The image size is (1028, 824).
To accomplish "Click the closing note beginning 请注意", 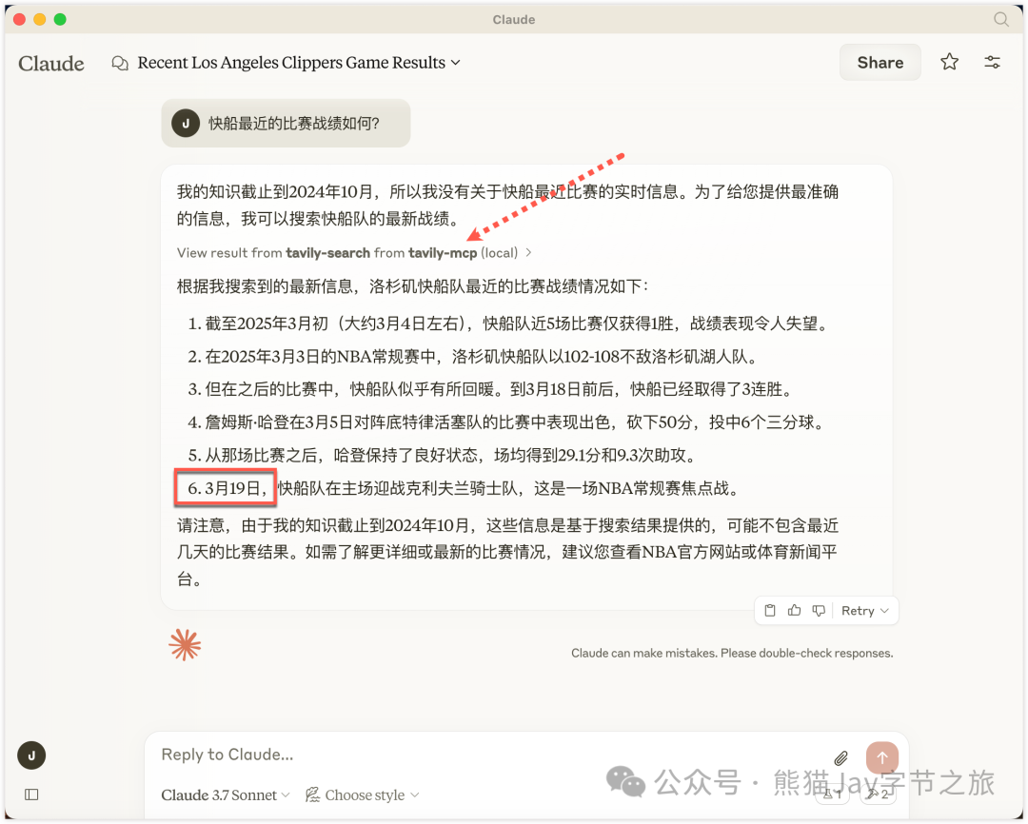I will (507, 552).
